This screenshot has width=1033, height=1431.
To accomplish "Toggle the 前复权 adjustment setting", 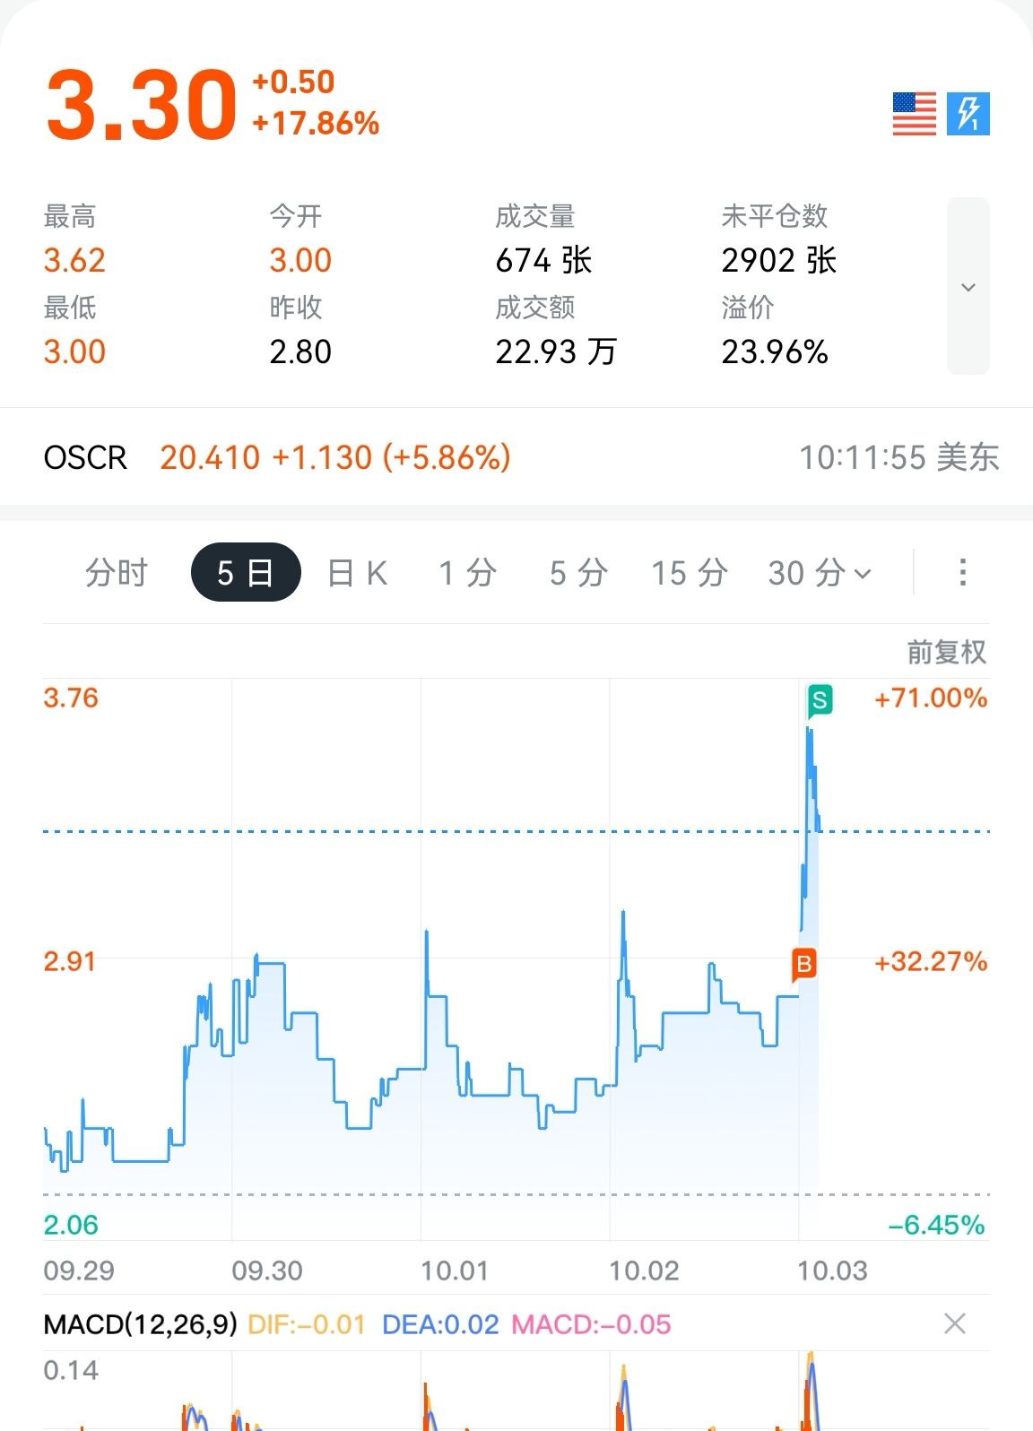I will click(x=946, y=652).
